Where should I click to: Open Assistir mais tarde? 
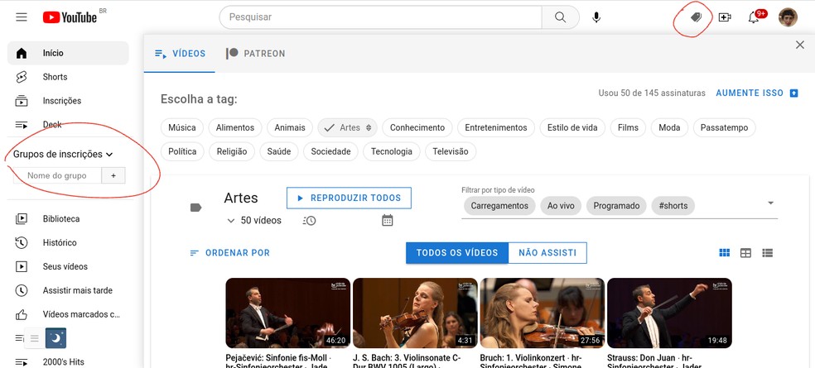click(x=68, y=290)
